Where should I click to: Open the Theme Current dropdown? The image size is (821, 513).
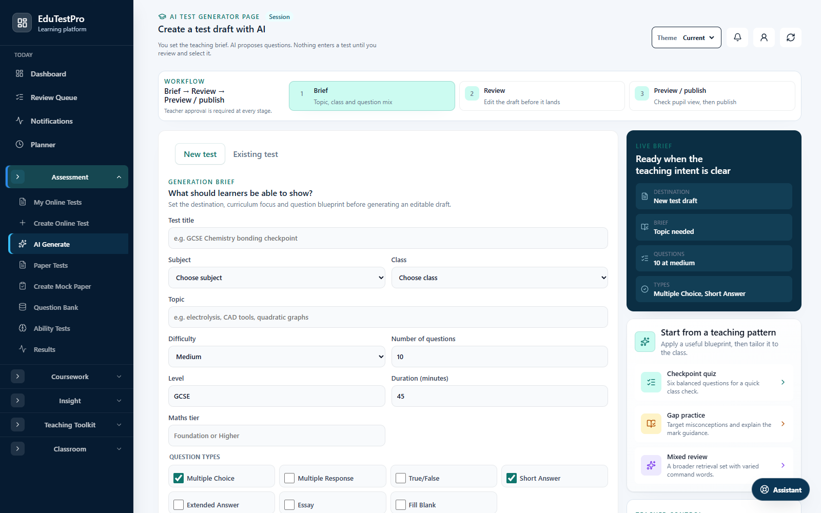point(687,37)
